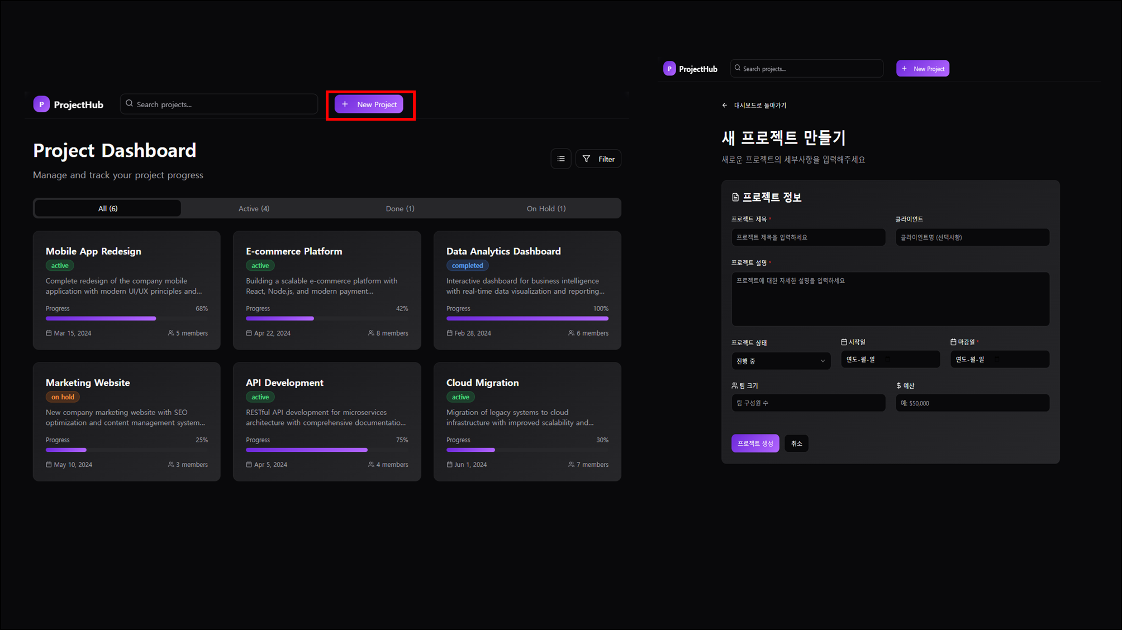
Task: Click the calendar icon beside Mar 15, 2024
Action: 49,333
